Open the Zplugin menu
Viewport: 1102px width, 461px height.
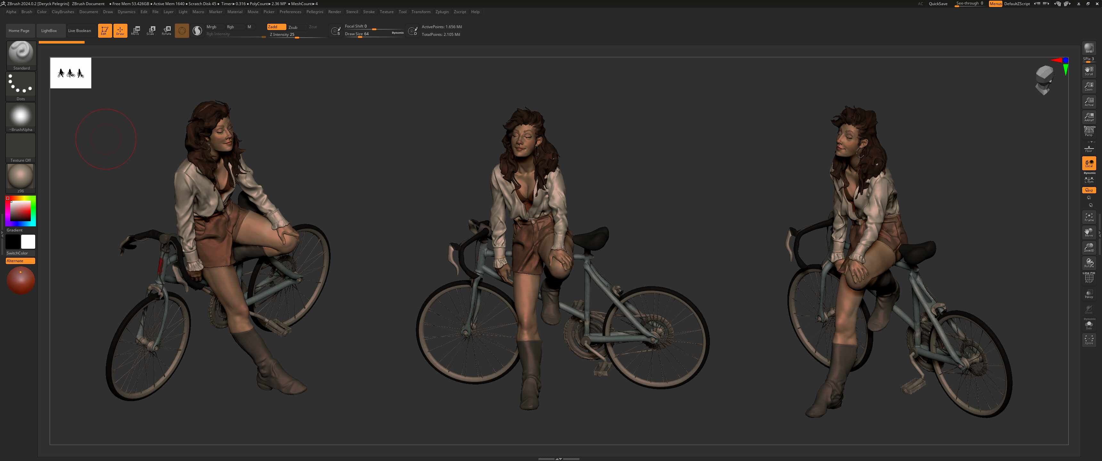[x=442, y=12]
